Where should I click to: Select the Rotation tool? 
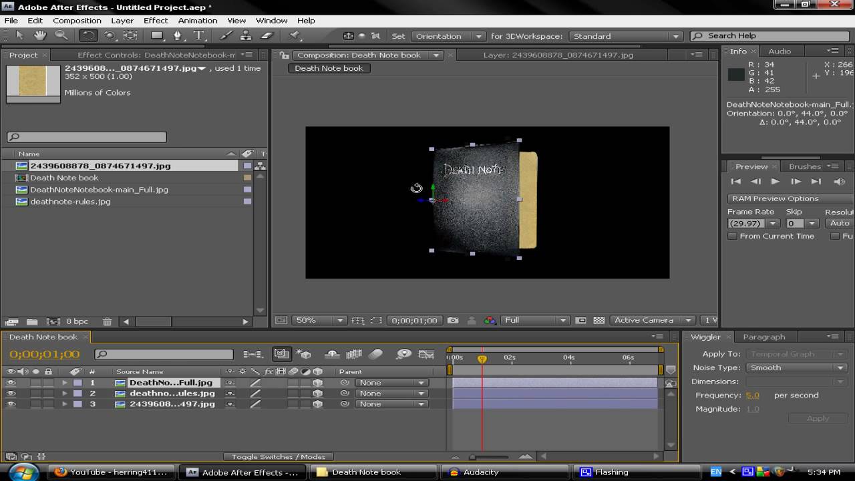coord(88,36)
